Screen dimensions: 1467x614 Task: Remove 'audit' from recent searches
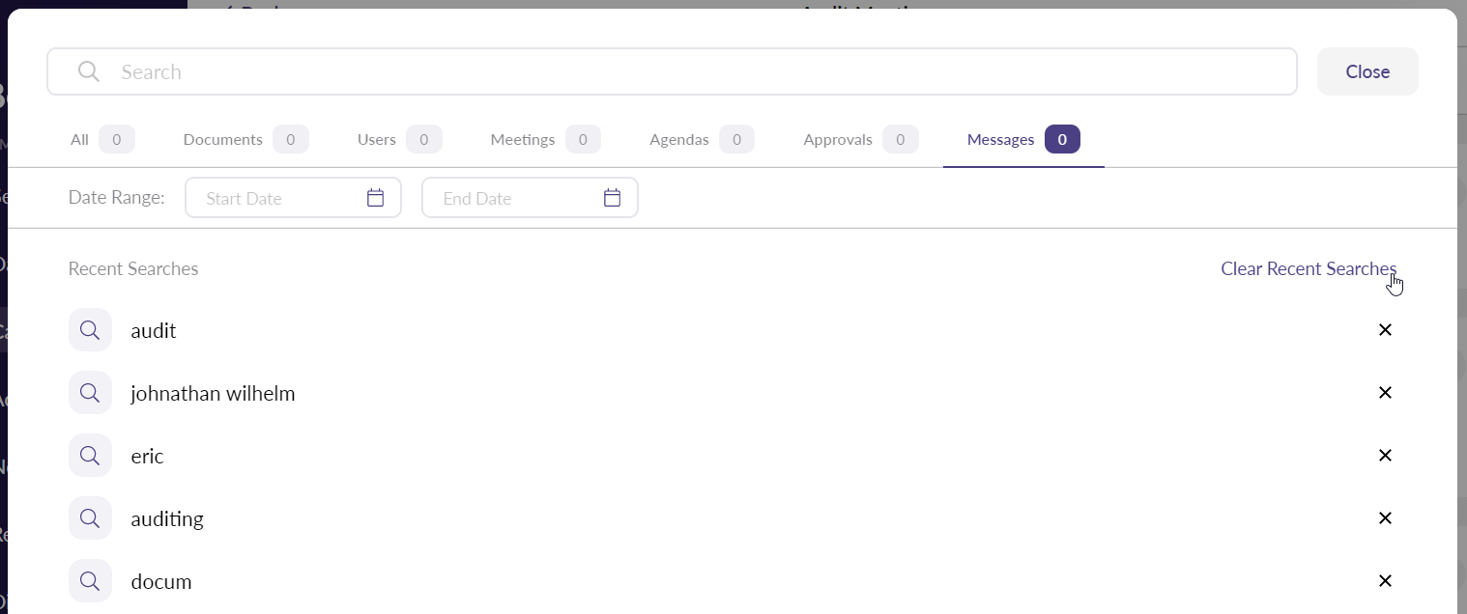1384,330
